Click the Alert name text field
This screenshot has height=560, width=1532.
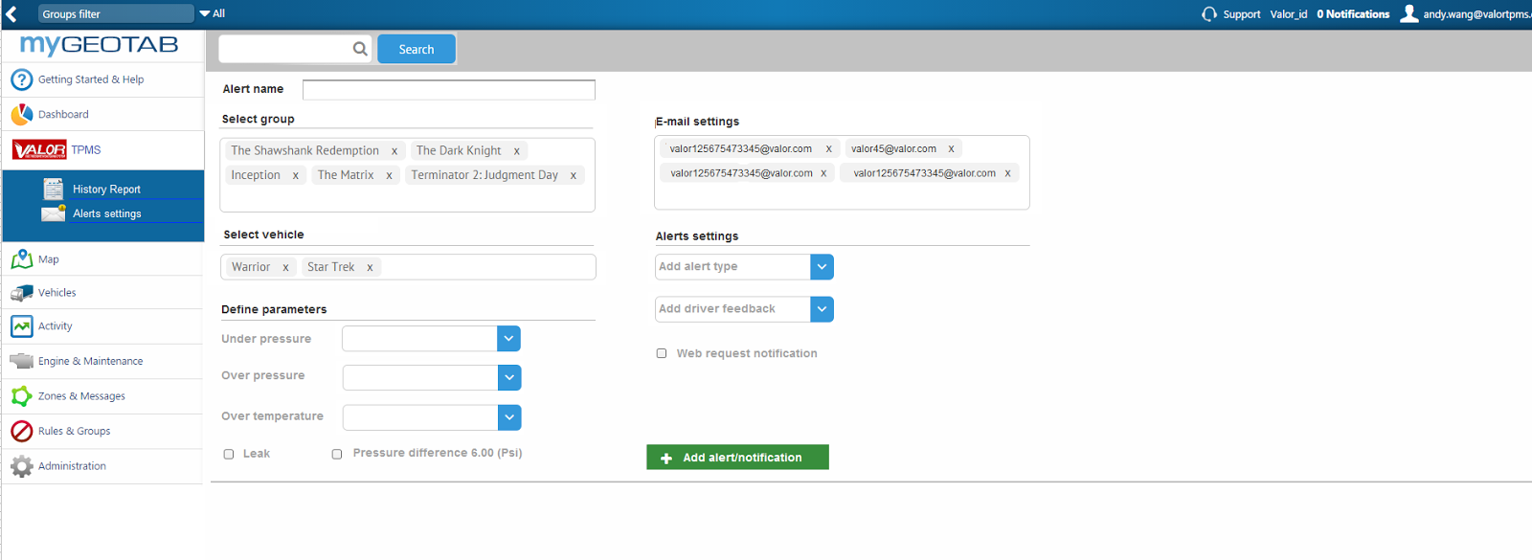click(448, 90)
